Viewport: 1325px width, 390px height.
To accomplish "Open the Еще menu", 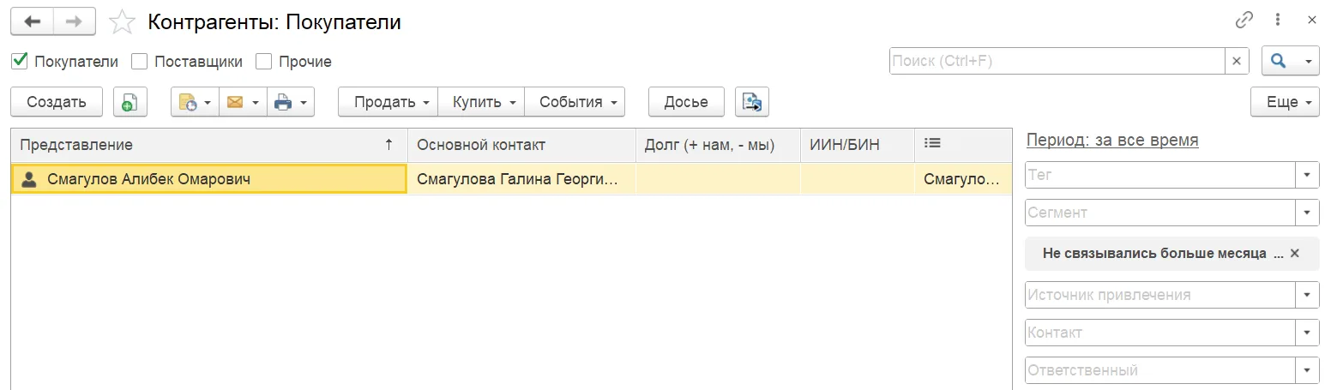I will [x=1285, y=102].
